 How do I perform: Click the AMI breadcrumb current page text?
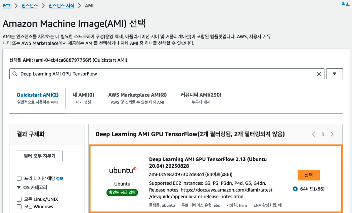[x=89, y=6]
